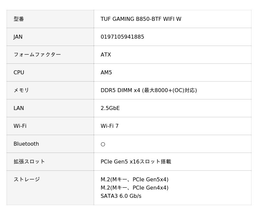Click the SATA3 6.0 Gb/s line

(121, 196)
